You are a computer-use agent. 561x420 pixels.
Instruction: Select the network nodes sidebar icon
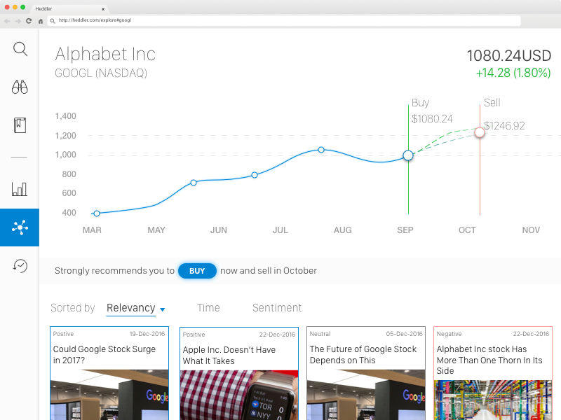[20, 227]
